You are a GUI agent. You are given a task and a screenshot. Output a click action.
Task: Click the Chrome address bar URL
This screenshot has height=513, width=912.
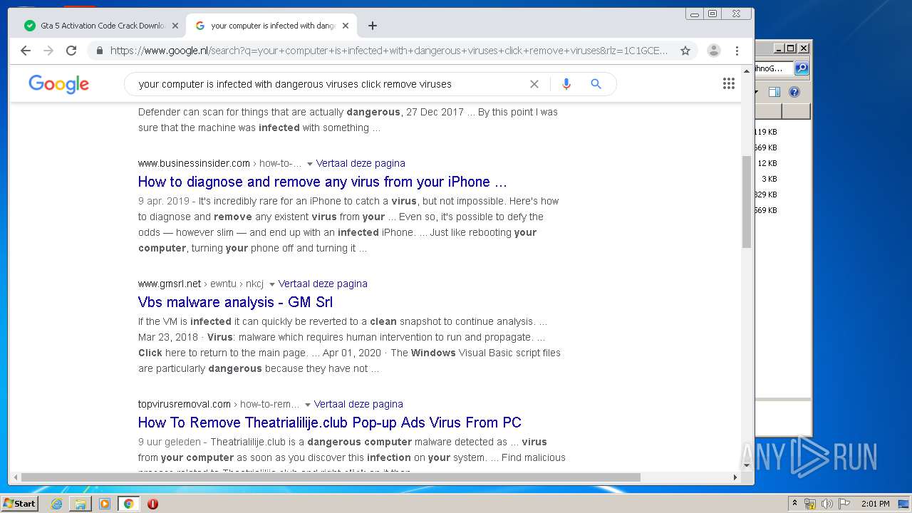(x=389, y=51)
